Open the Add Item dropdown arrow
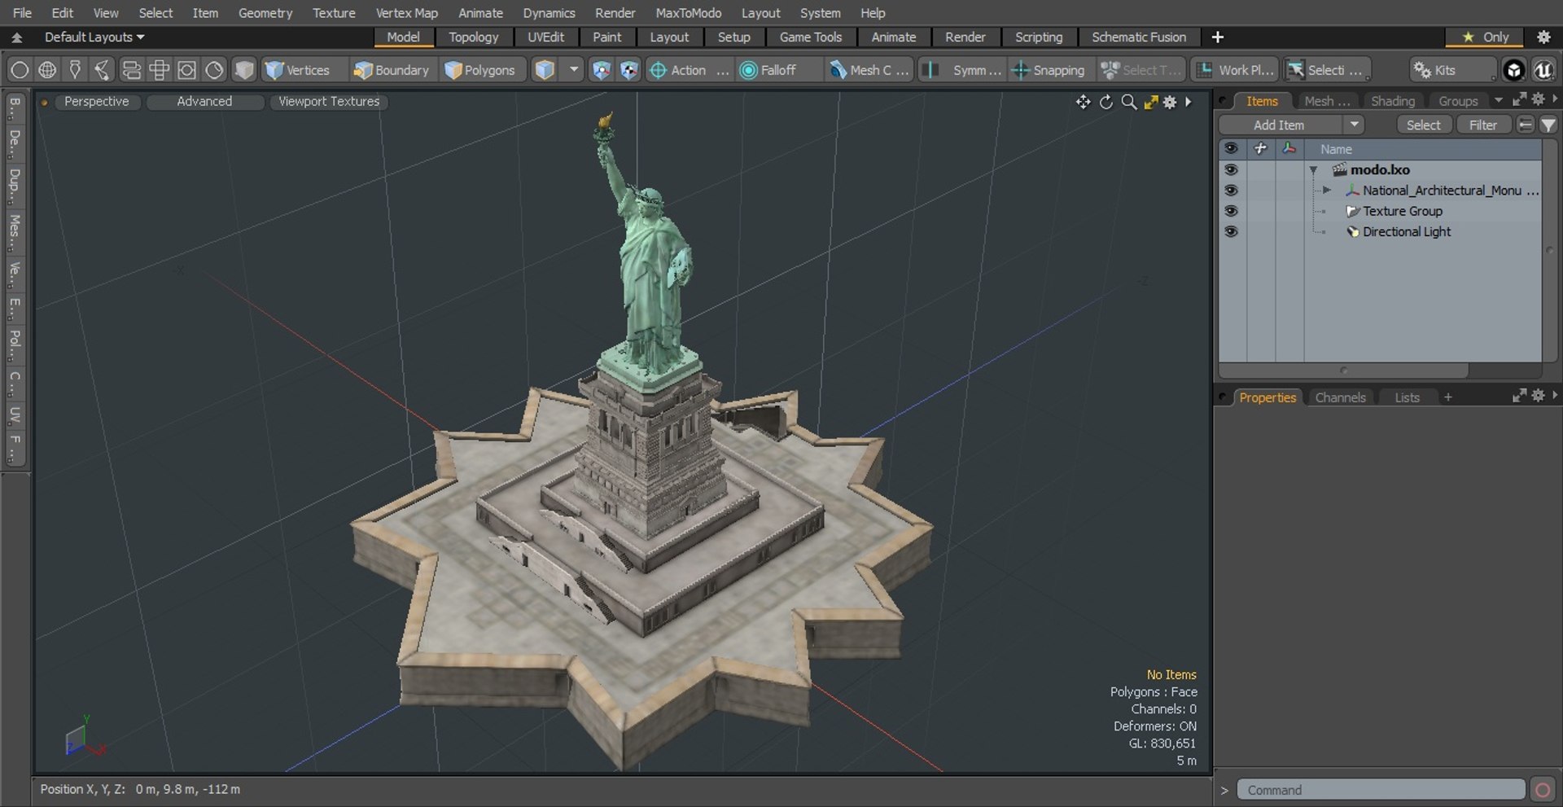The image size is (1563, 807). click(1354, 125)
